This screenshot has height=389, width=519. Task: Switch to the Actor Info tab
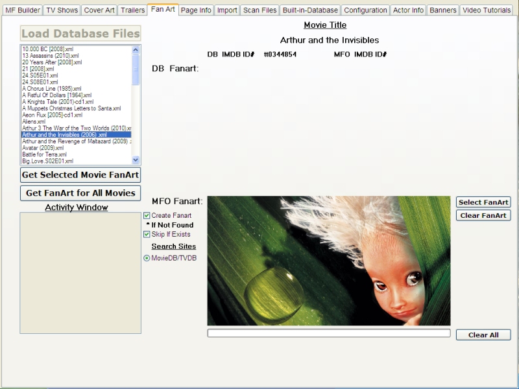(x=409, y=10)
